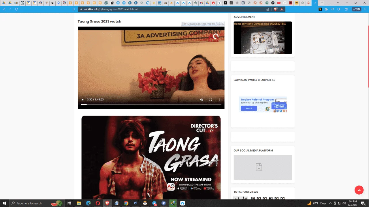This screenshot has height=207, width=369.
Task: Switch to the YouTube tab
Action: (x=279, y=3)
